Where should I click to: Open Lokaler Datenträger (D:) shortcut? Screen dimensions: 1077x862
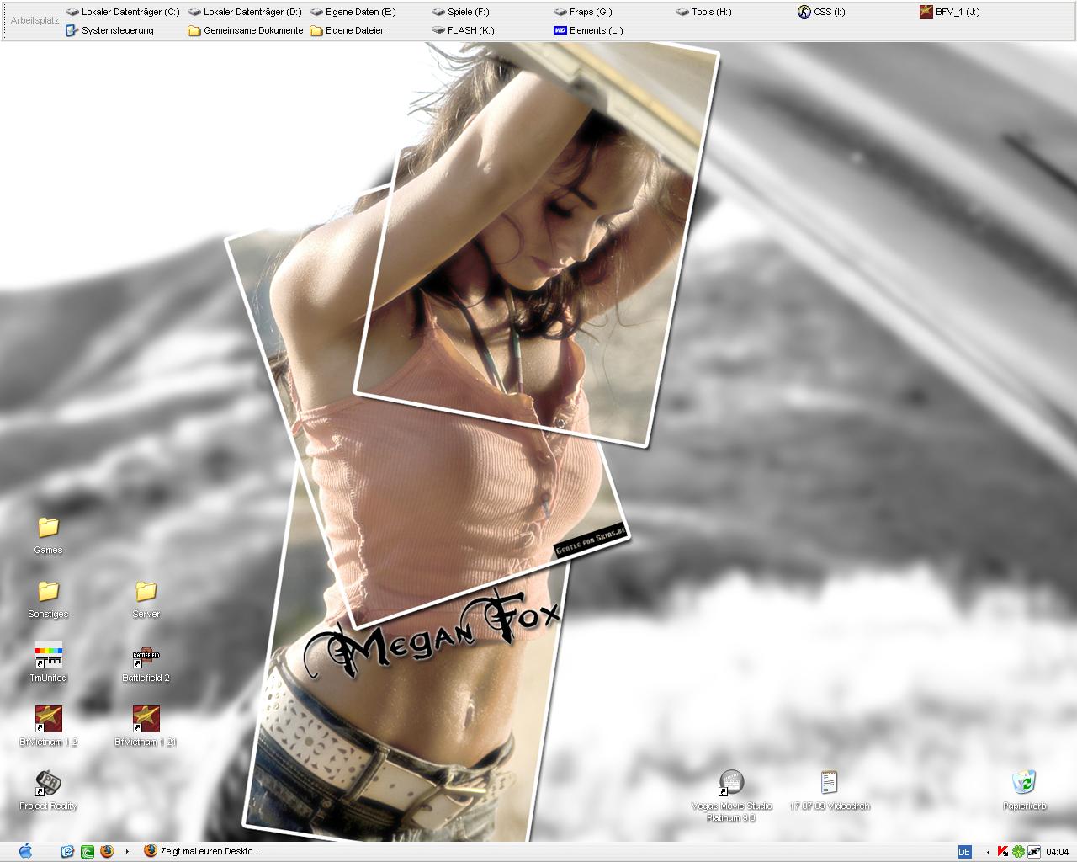coord(245,12)
